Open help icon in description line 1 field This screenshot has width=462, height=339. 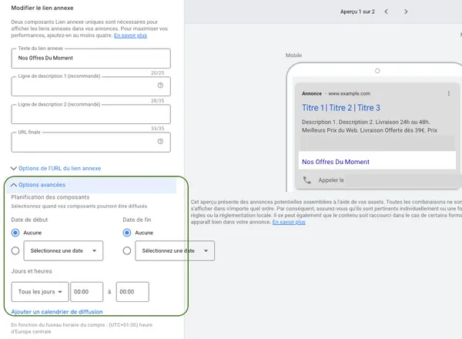click(160, 86)
